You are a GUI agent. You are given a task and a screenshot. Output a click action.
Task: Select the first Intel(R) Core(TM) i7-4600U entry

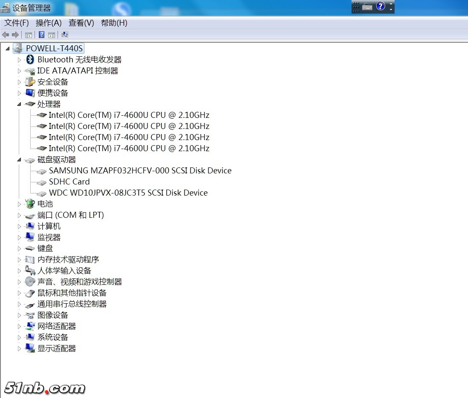click(129, 115)
